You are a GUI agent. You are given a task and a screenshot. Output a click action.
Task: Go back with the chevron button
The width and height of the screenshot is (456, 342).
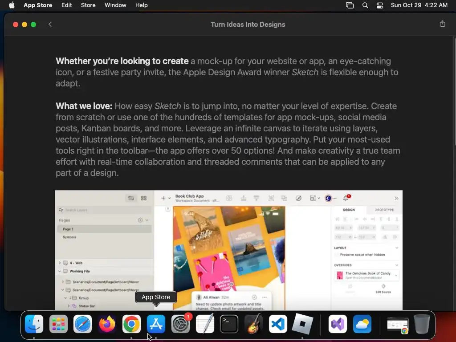pos(50,24)
